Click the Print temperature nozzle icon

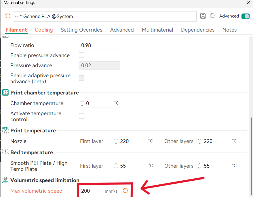coord(5,130)
